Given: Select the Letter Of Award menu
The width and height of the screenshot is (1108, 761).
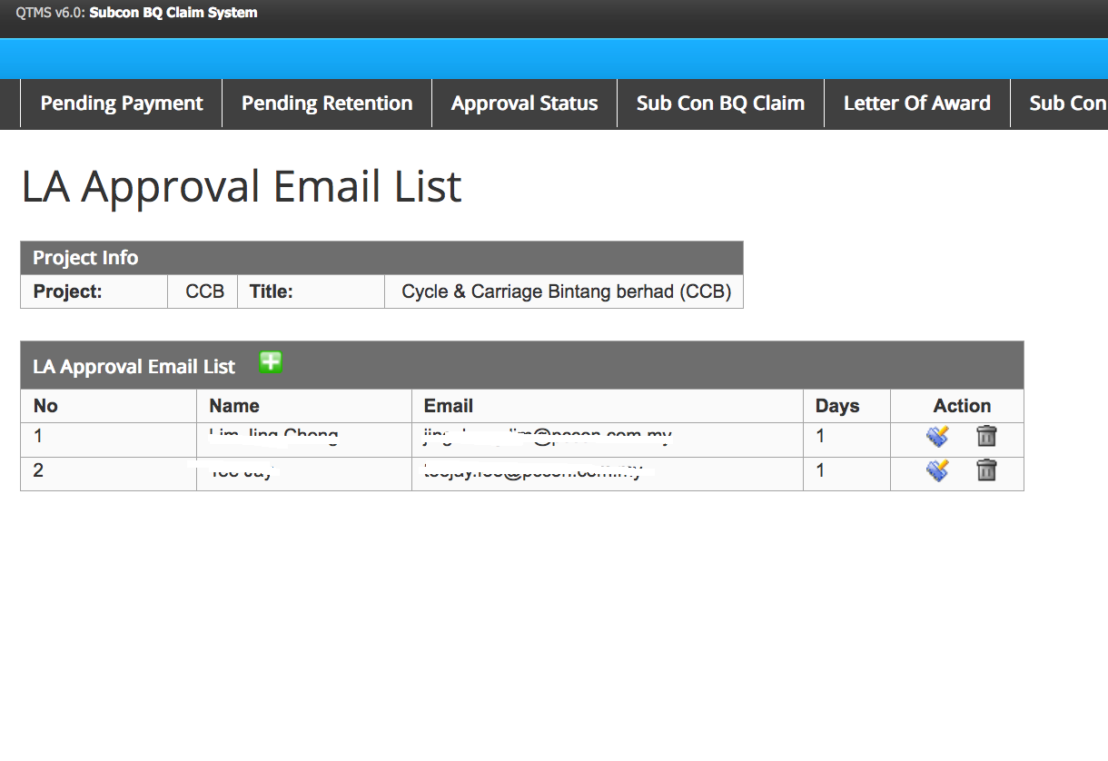Looking at the screenshot, I should [916, 104].
